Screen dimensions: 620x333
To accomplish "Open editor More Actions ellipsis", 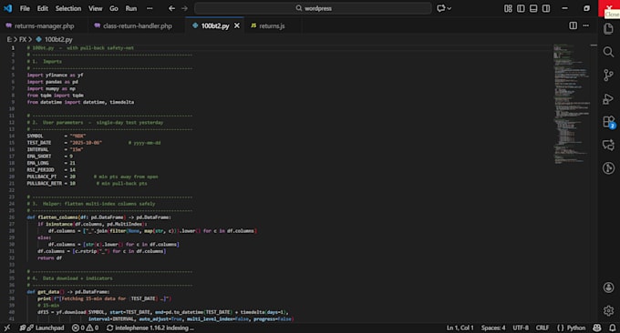I will (x=585, y=25).
